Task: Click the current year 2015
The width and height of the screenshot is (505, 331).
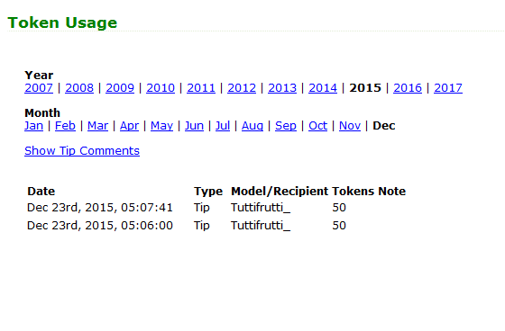Action: [365, 88]
